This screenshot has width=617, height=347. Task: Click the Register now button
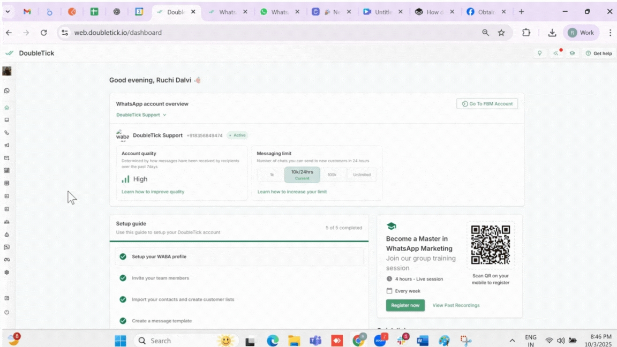(405, 305)
